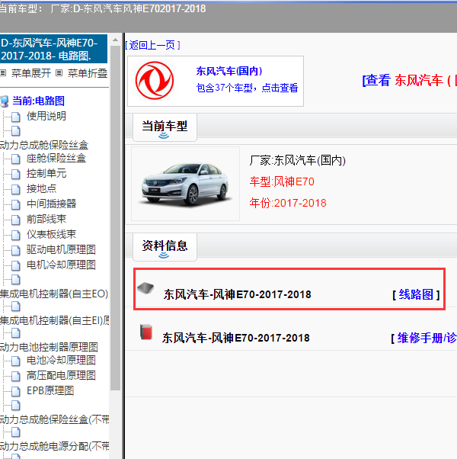Open 电池冷却原理图 tree item
The width and height of the screenshot is (457, 459).
(x=61, y=361)
